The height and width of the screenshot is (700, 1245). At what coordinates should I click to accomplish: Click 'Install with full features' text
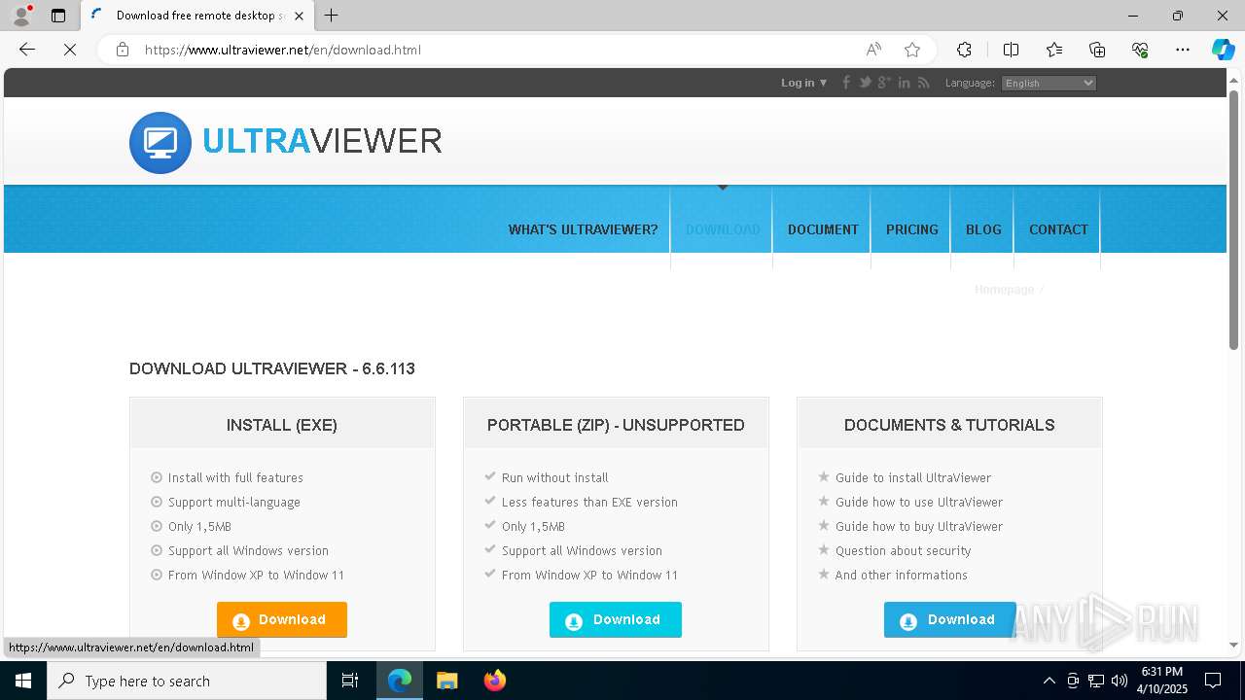(x=235, y=477)
